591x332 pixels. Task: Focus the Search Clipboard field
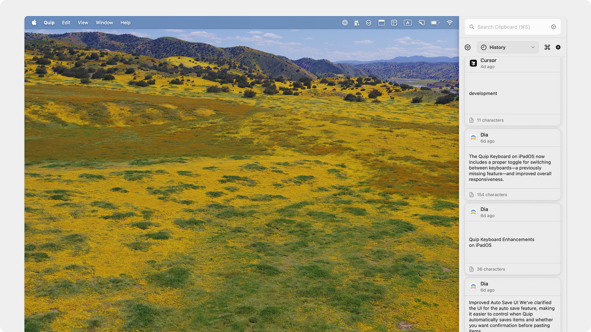513,27
